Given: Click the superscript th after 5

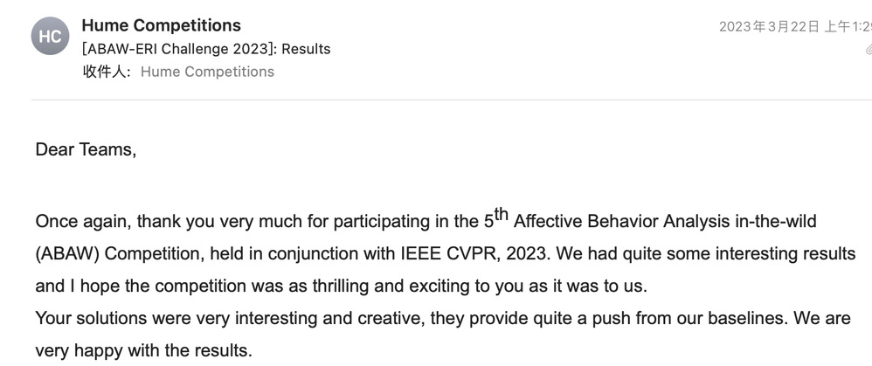Looking at the screenshot, I should pyautogui.click(x=502, y=214).
